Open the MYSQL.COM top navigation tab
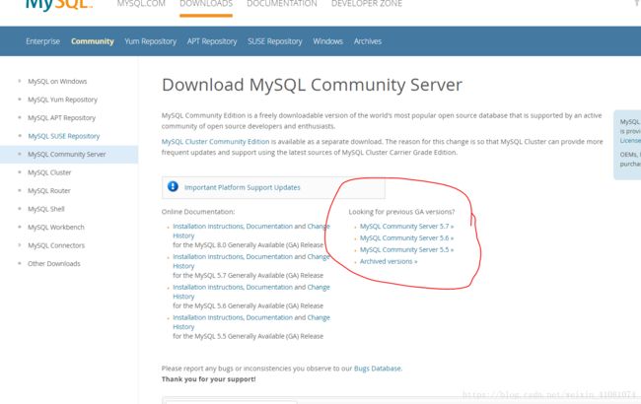The height and width of the screenshot is (404, 641). [141, 4]
